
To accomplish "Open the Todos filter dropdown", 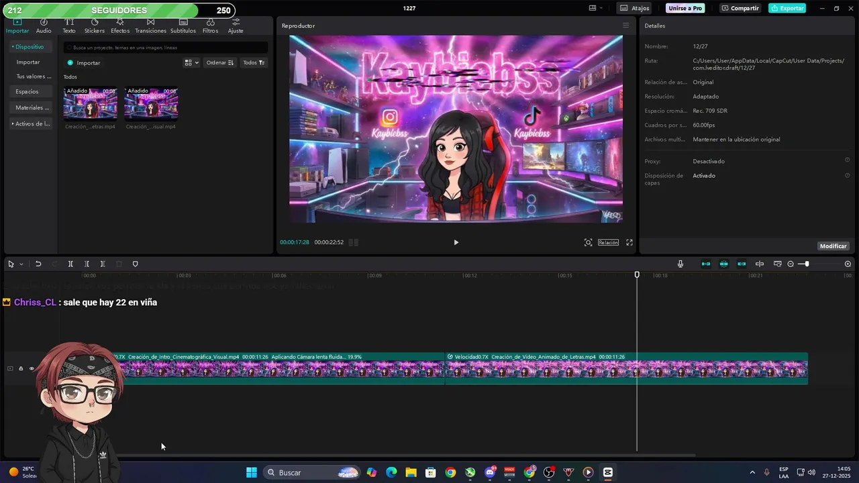I will pyautogui.click(x=254, y=62).
